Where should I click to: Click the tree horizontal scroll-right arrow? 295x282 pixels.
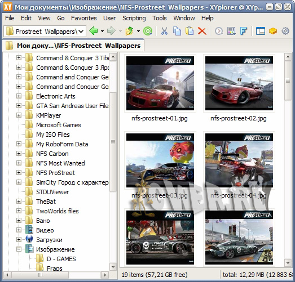point(105,275)
